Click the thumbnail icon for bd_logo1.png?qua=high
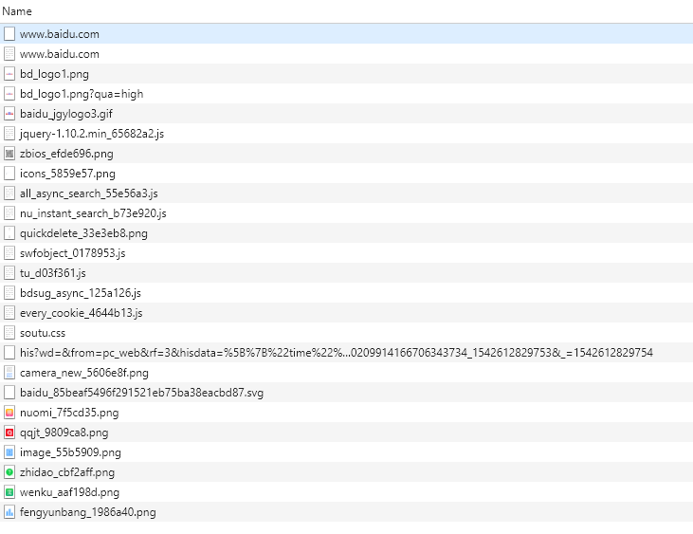 pos(9,94)
